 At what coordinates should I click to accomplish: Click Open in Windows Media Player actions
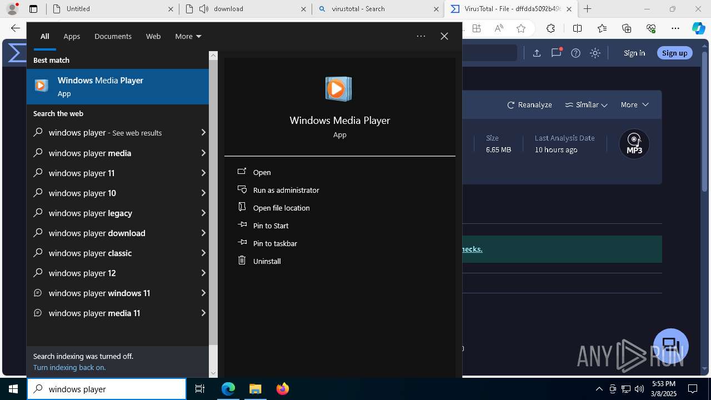point(262,172)
